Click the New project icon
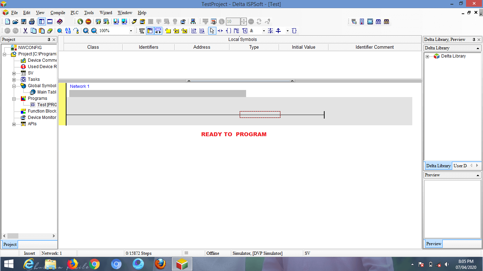 (7, 22)
